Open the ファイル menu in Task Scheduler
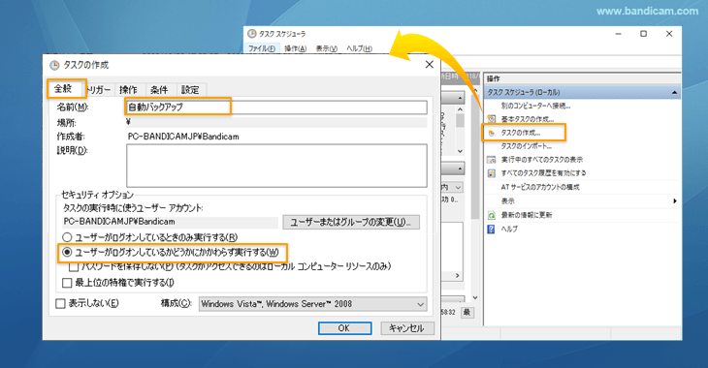The height and width of the screenshot is (368, 708). tap(262, 48)
